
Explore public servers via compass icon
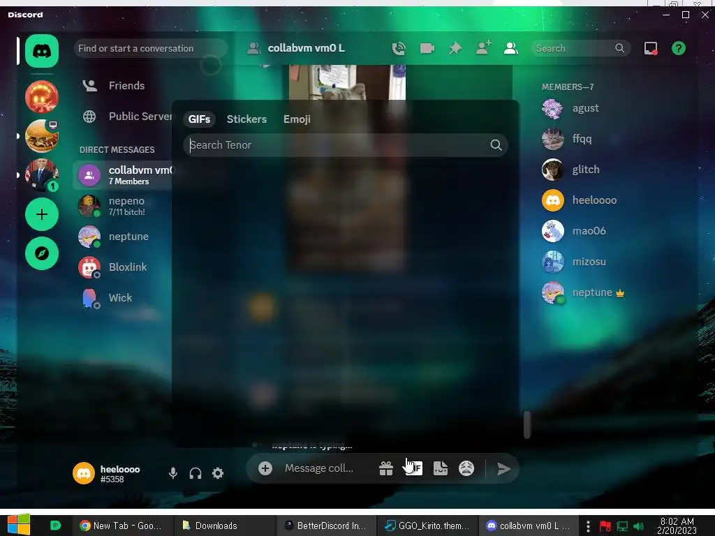point(41,253)
